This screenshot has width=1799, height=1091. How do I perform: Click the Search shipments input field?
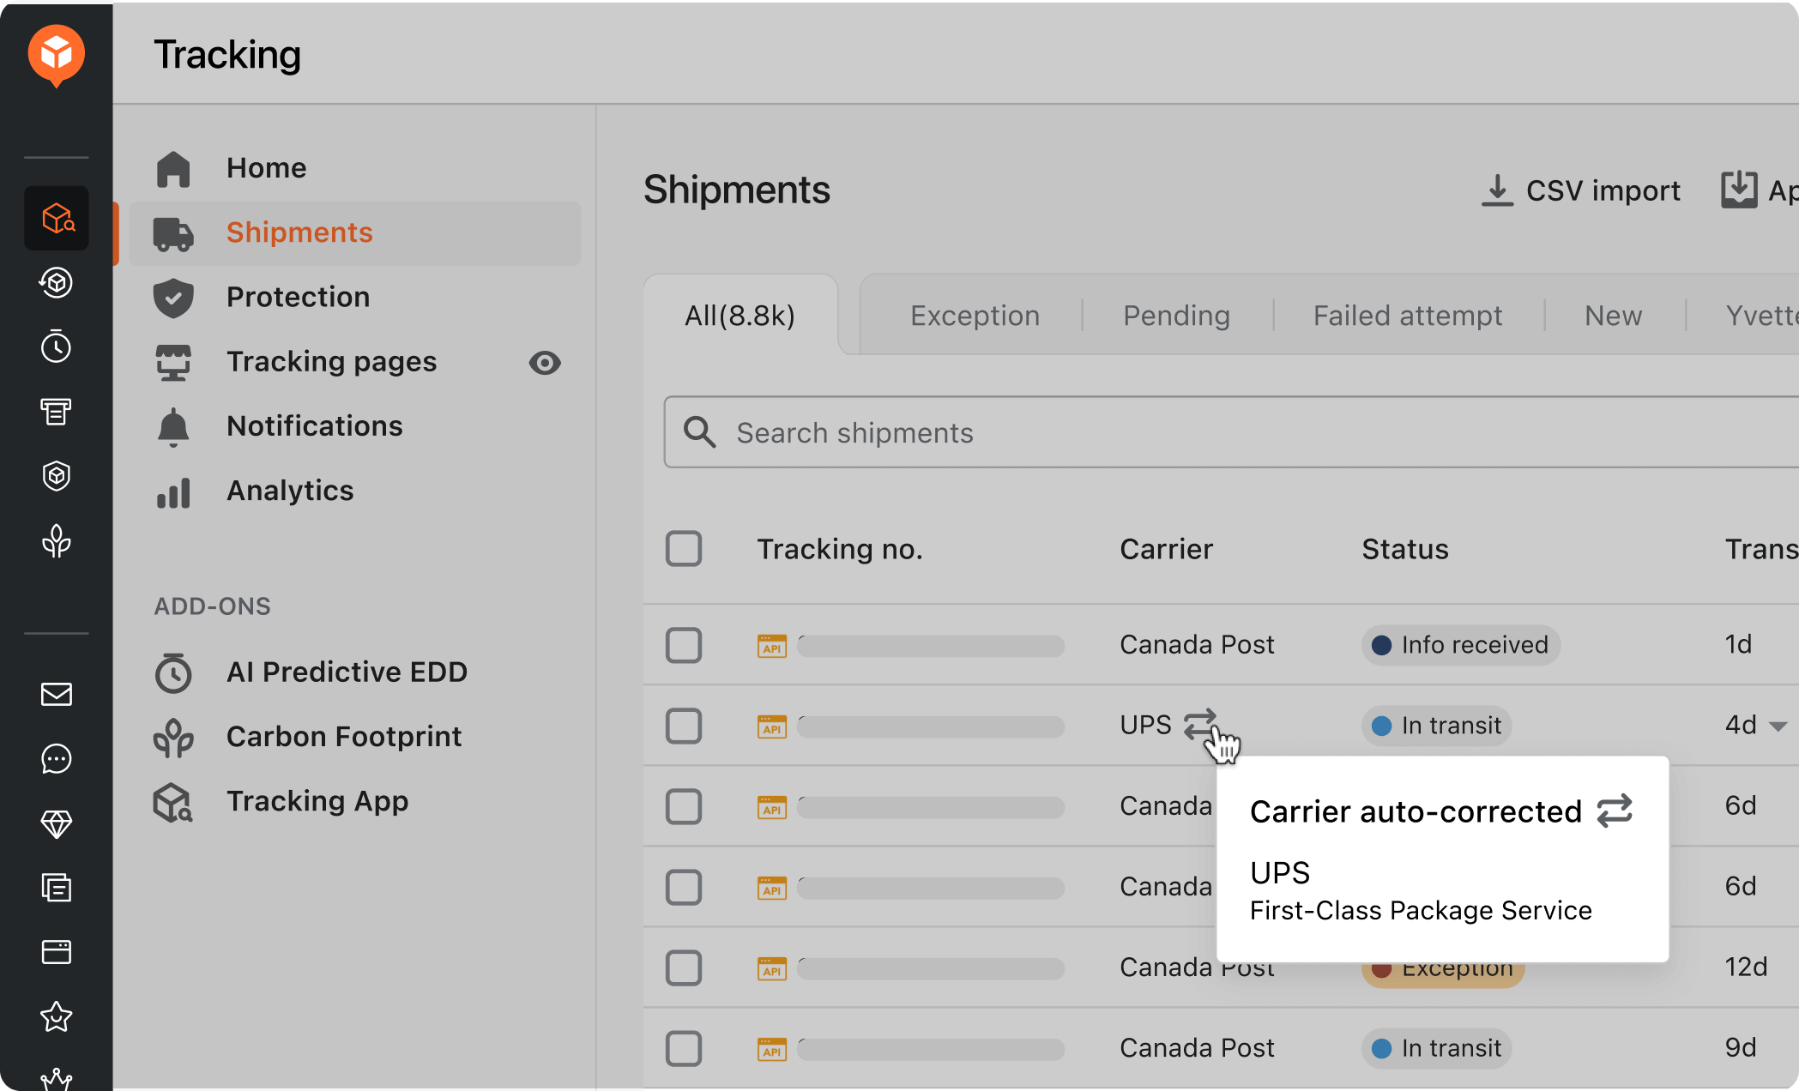[x=1232, y=432]
